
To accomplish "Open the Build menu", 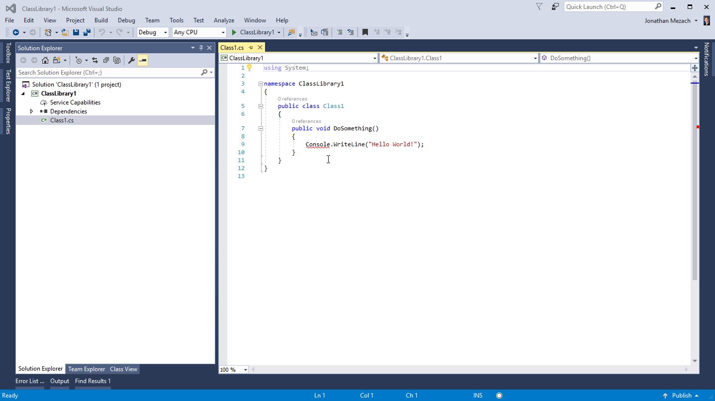I will [x=101, y=20].
